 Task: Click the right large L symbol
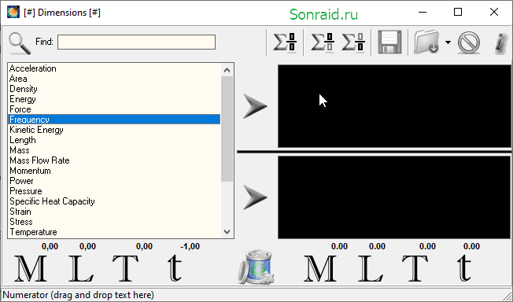coord(371,269)
